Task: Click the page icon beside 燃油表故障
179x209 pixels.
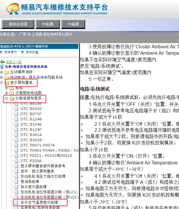Action: tap(16, 181)
